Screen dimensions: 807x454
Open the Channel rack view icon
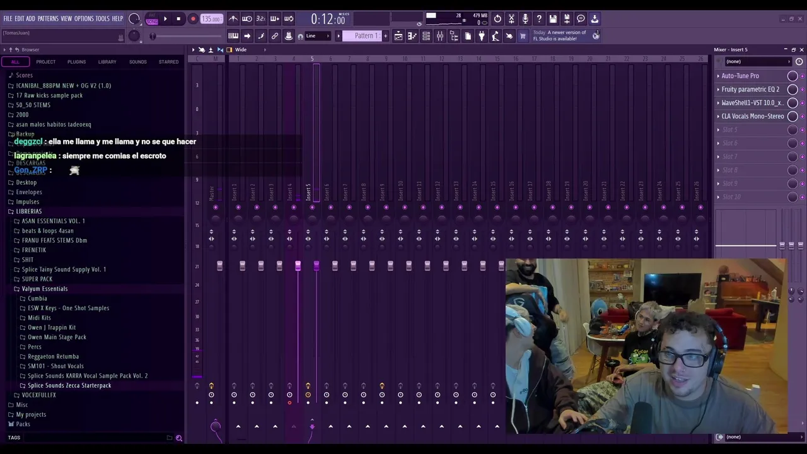pyautogui.click(x=426, y=36)
